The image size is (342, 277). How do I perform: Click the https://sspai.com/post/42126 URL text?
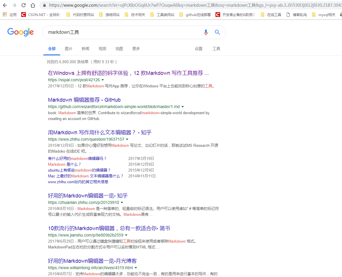coord(74,80)
